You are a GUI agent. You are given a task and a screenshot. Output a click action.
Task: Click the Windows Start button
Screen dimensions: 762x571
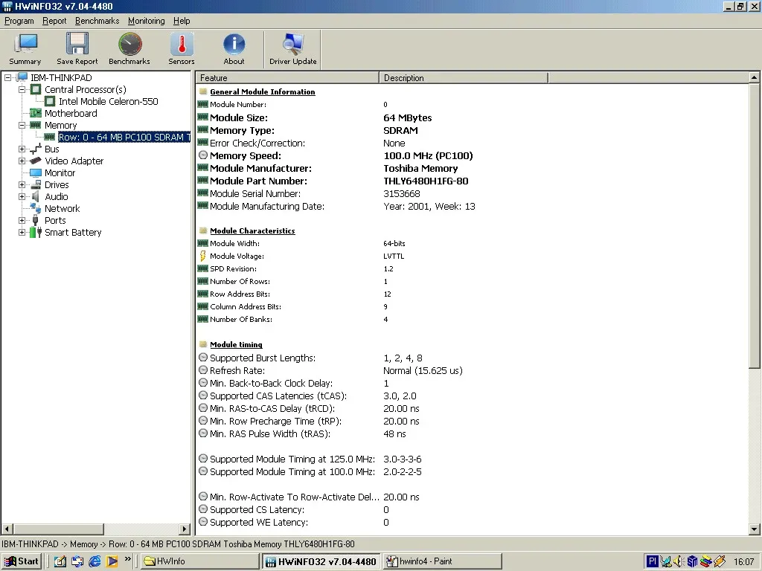pyautogui.click(x=22, y=561)
